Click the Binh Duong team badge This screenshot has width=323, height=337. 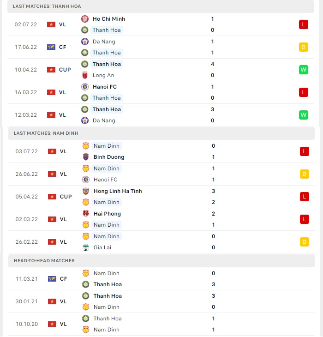86,157
